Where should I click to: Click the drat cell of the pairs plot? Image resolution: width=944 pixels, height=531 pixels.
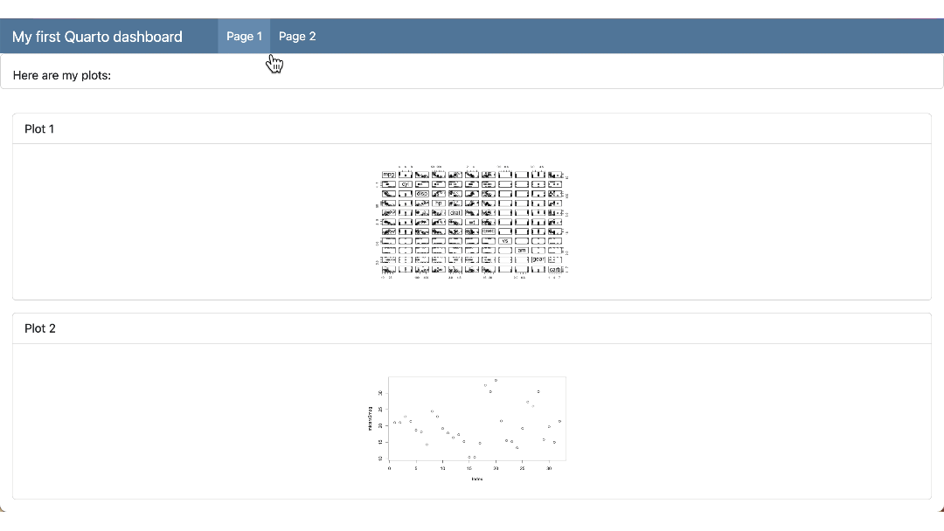[455, 213]
